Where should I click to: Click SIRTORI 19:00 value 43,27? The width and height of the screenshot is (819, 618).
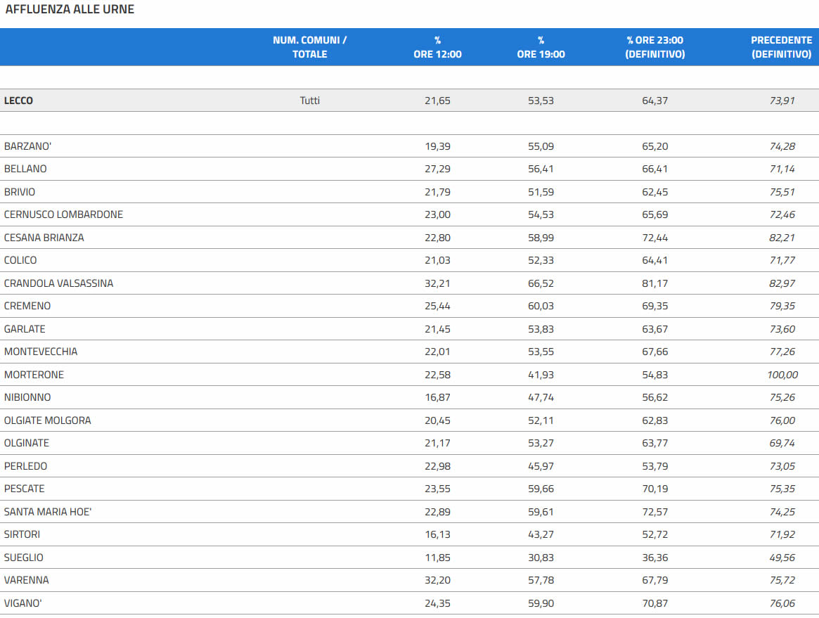pos(541,534)
